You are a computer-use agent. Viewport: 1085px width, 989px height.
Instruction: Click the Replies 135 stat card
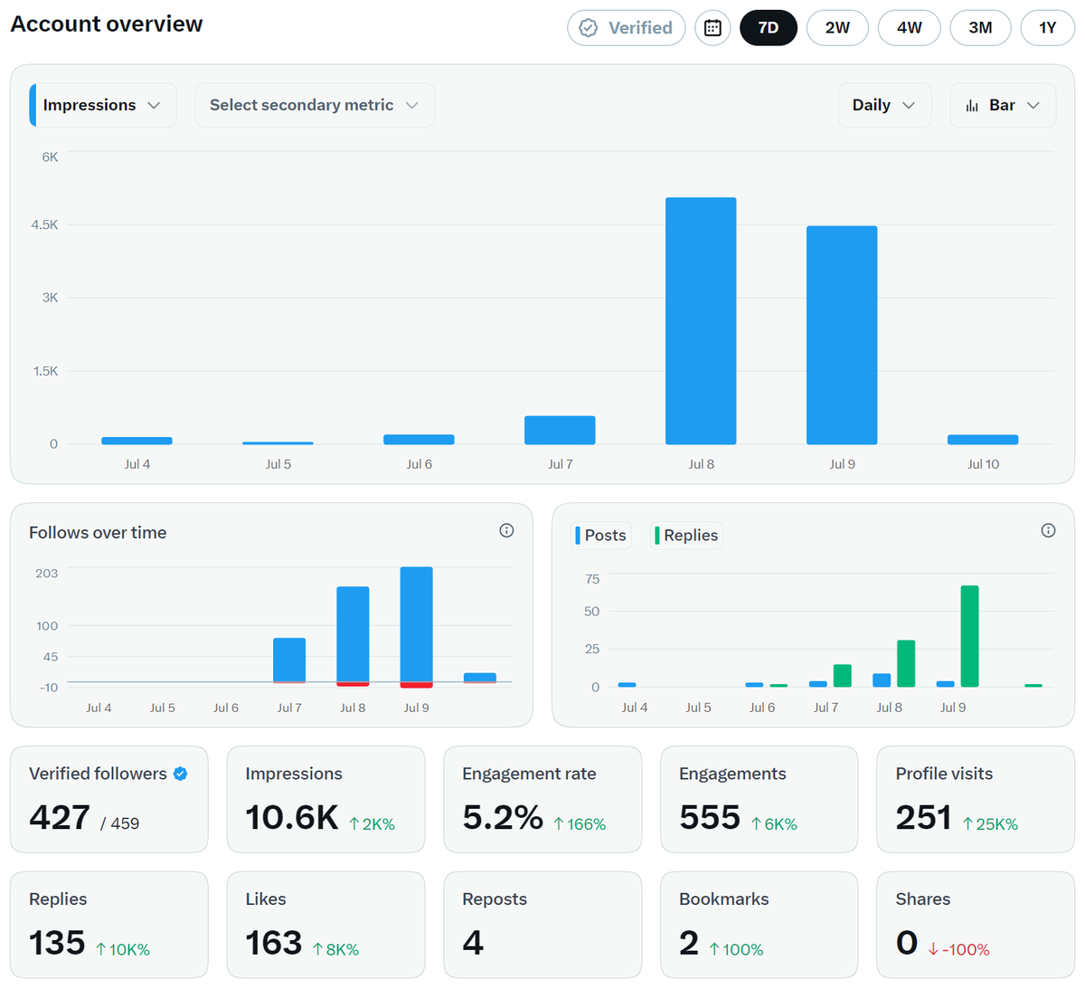(109, 925)
